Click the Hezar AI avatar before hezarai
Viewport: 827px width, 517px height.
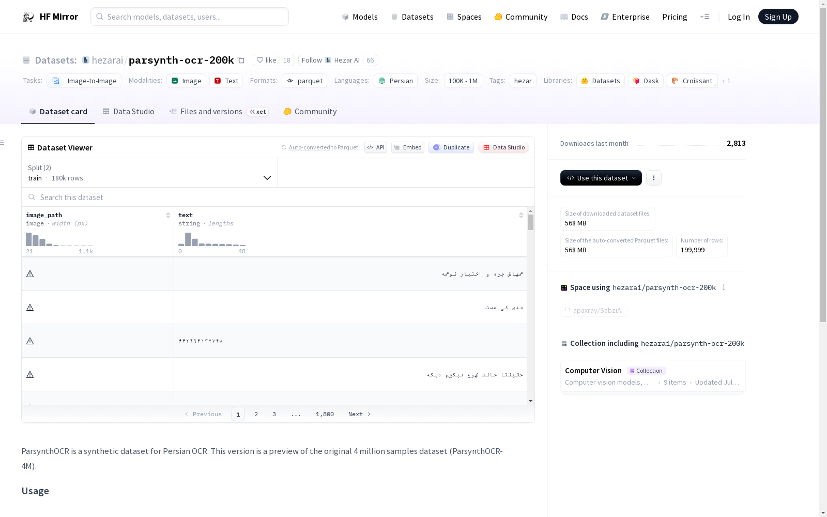(86, 60)
